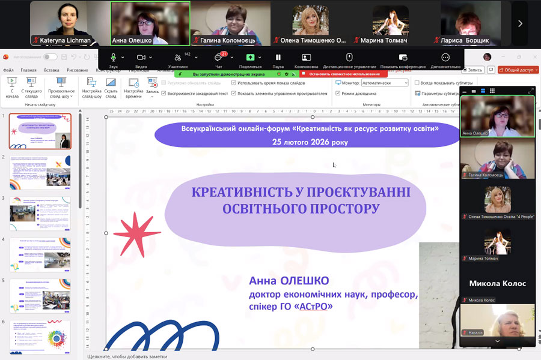Open the File menu tab
Image resolution: width=541 pixels, height=360 pixels.
(9, 70)
